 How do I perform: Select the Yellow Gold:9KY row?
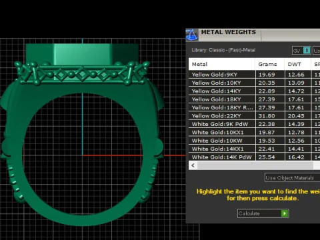coord(254,75)
